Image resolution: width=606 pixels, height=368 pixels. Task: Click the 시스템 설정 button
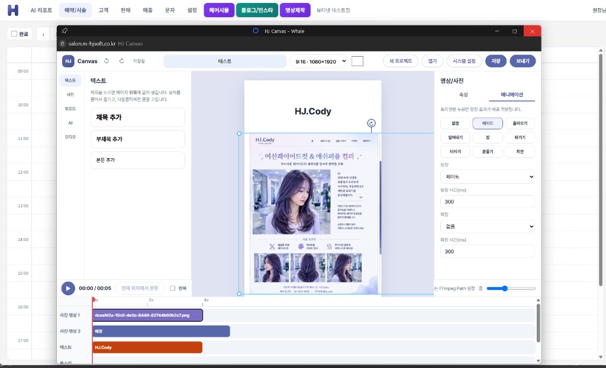click(x=464, y=61)
